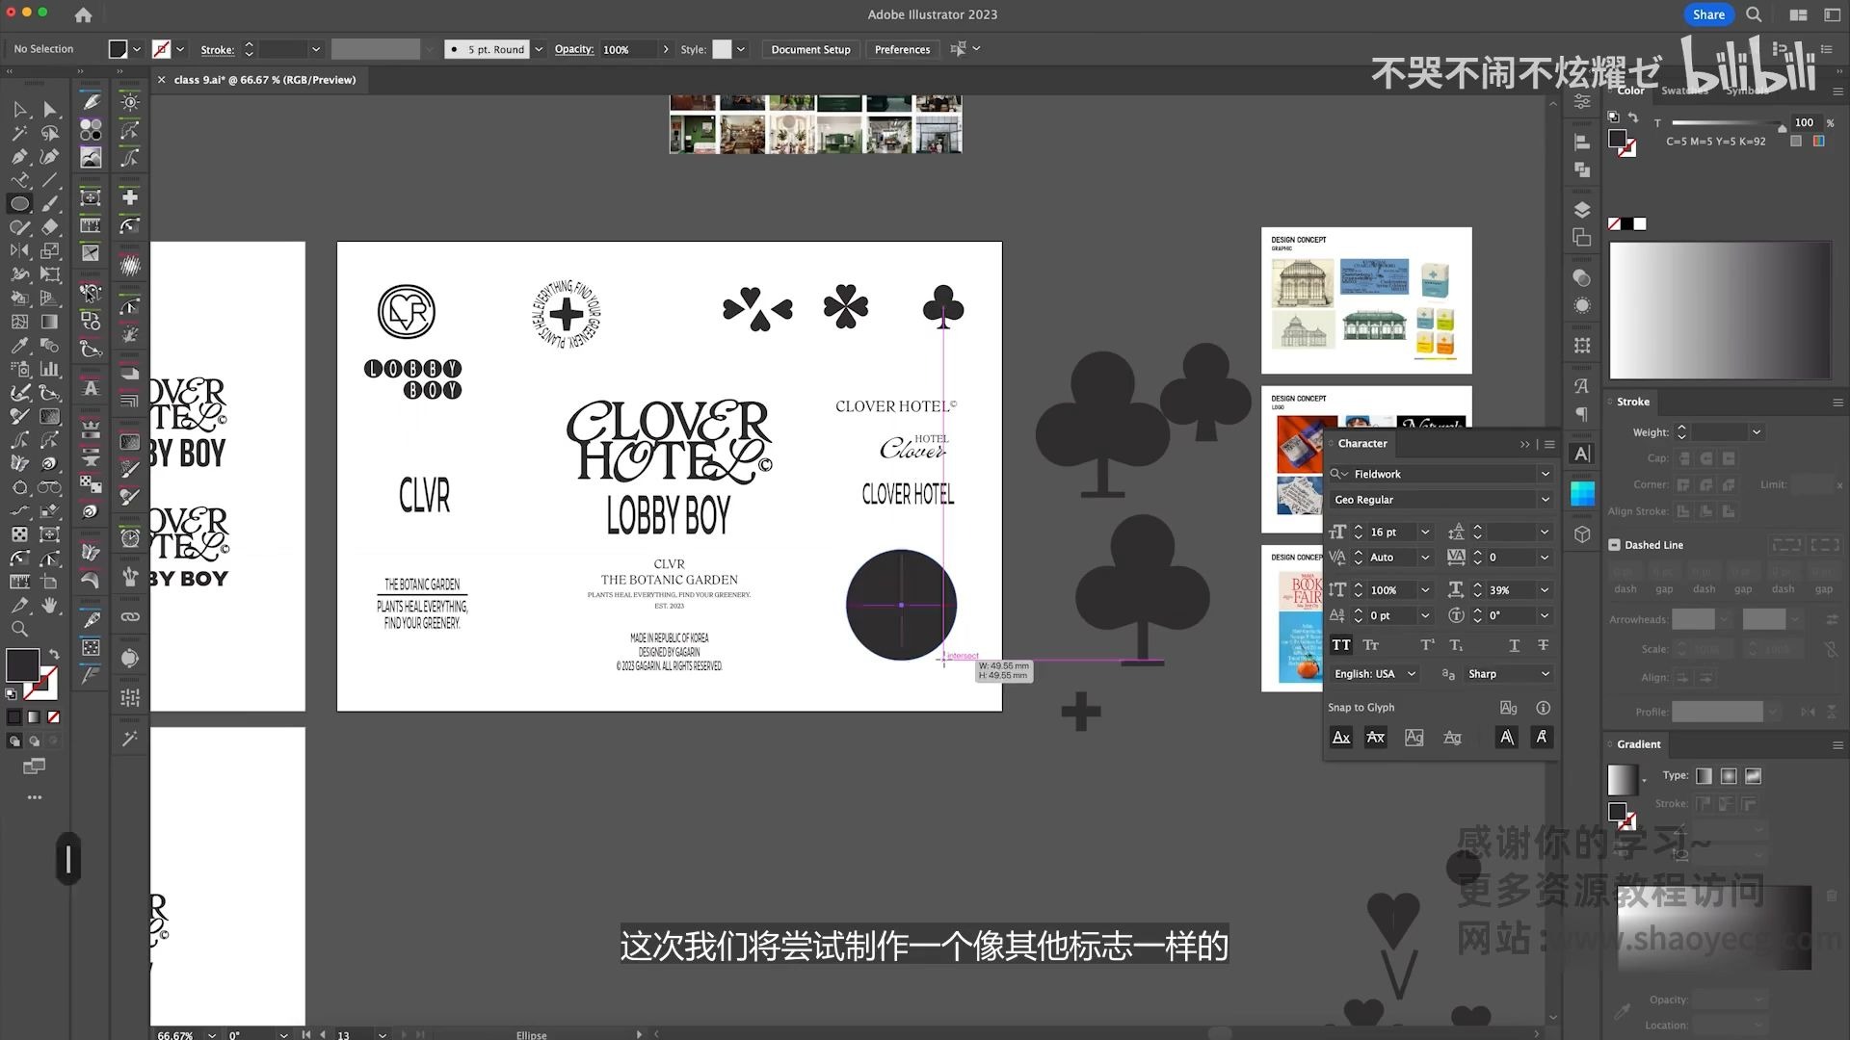1850x1040 pixels.
Task: Open the Swatches grid icon in dock
Action: pos(1581,494)
